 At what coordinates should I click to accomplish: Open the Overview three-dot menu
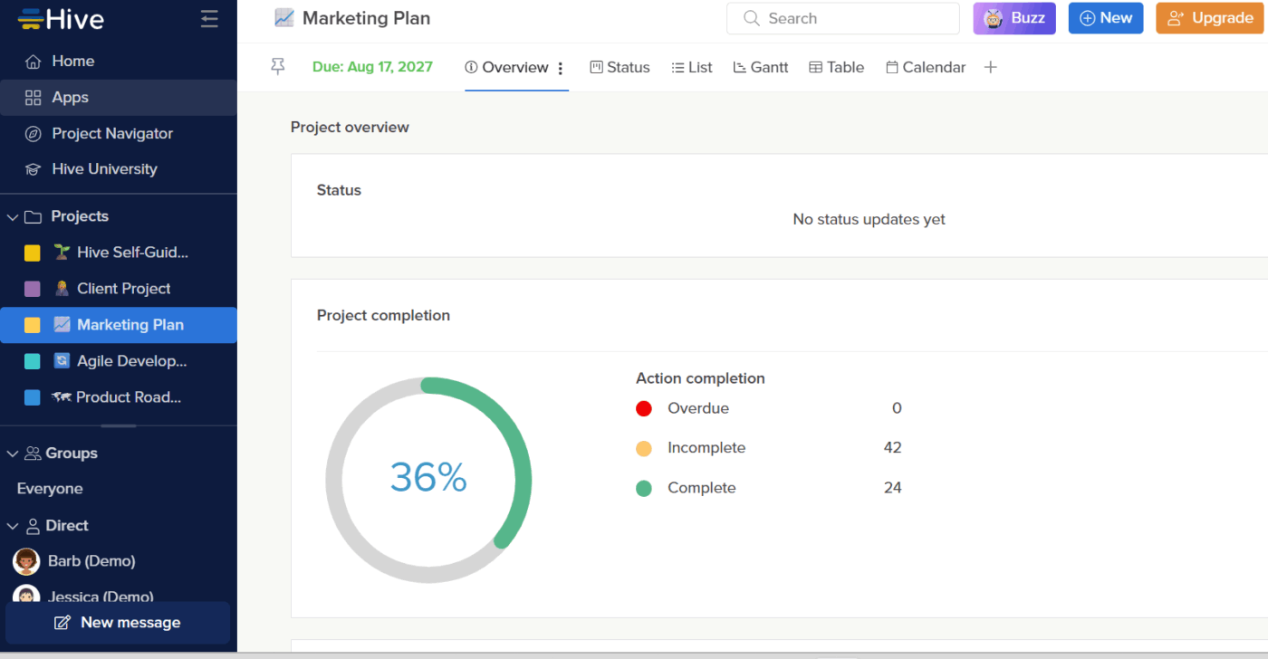(x=561, y=67)
